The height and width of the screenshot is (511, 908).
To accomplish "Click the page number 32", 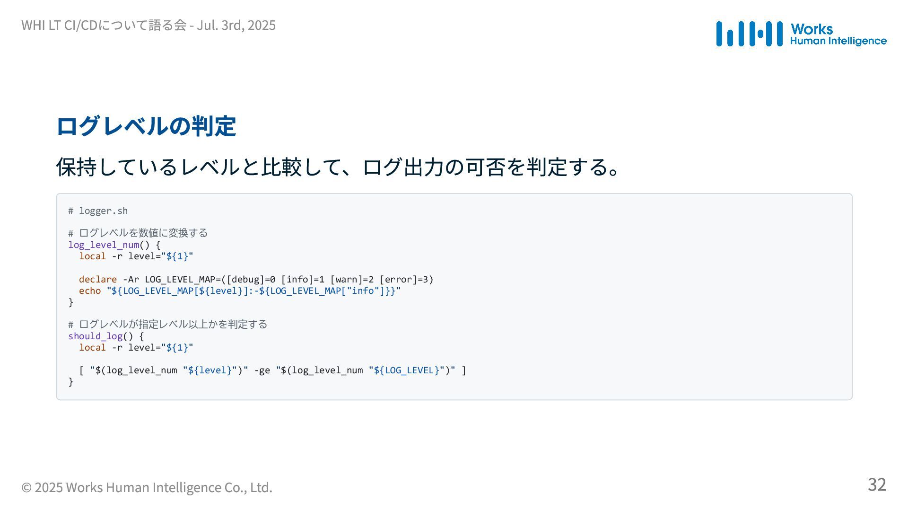I will tap(877, 485).
